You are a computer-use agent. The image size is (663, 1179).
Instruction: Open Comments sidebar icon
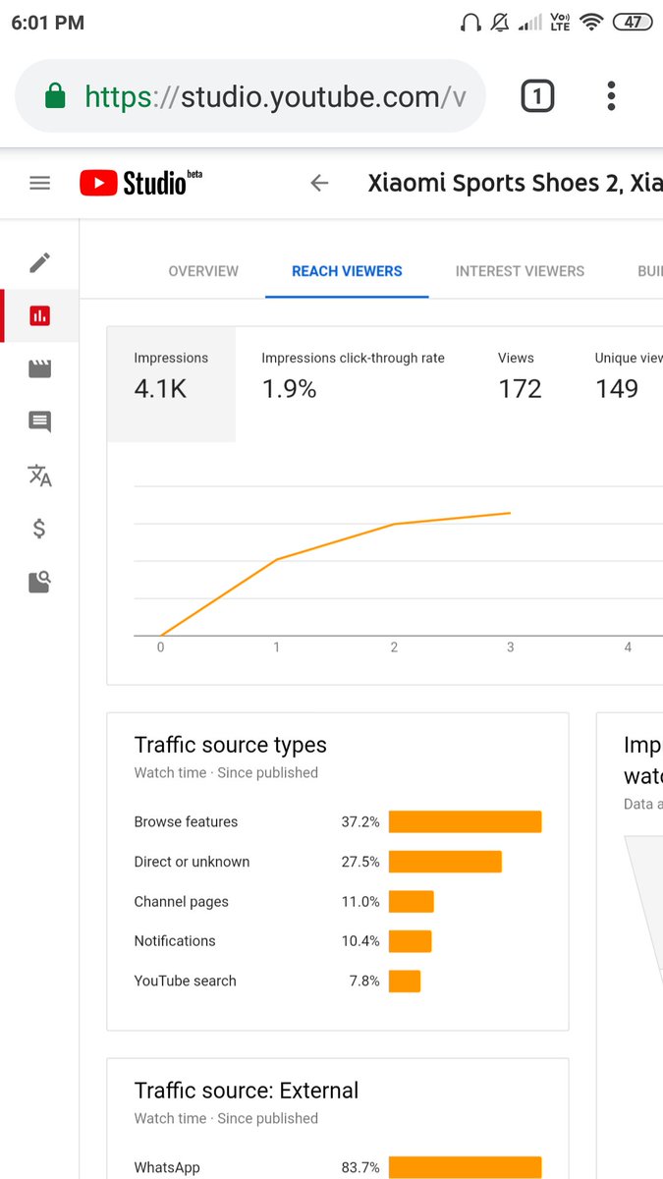point(39,422)
